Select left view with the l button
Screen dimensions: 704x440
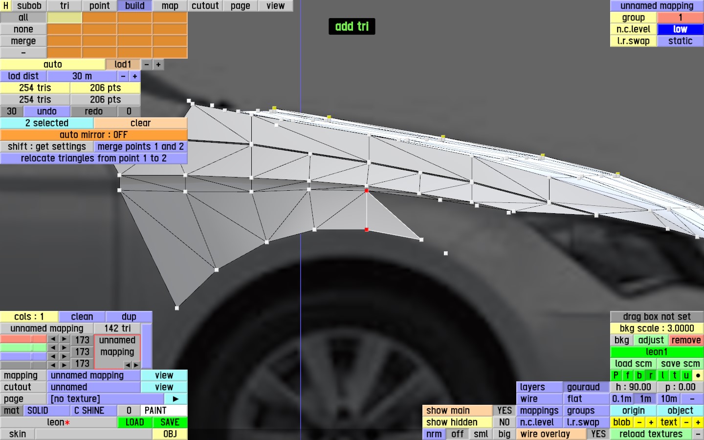click(x=663, y=375)
